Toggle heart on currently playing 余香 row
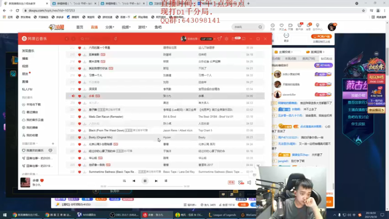The width and height of the screenshot is (389, 219). (x=79, y=96)
